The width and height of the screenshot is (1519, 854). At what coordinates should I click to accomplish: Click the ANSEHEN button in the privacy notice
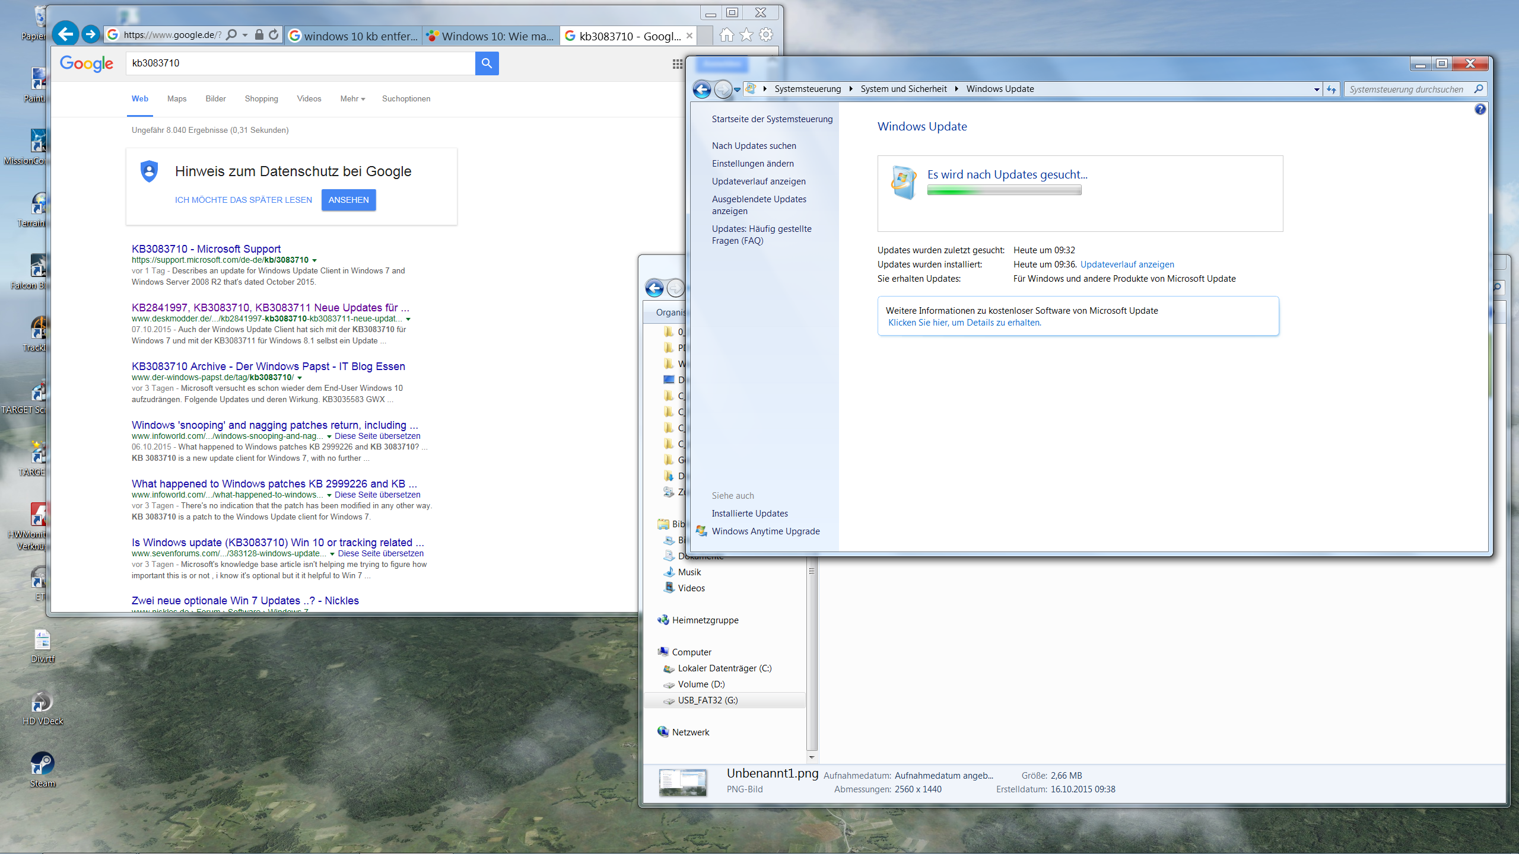(348, 200)
